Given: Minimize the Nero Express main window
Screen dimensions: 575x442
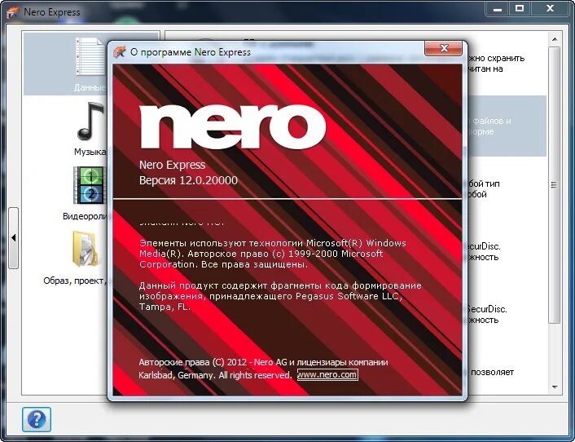Looking at the screenshot, I should (x=498, y=9).
